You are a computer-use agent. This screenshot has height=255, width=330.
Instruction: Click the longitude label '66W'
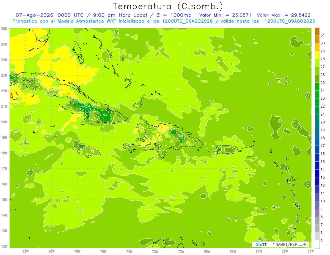click(x=233, y=251)
